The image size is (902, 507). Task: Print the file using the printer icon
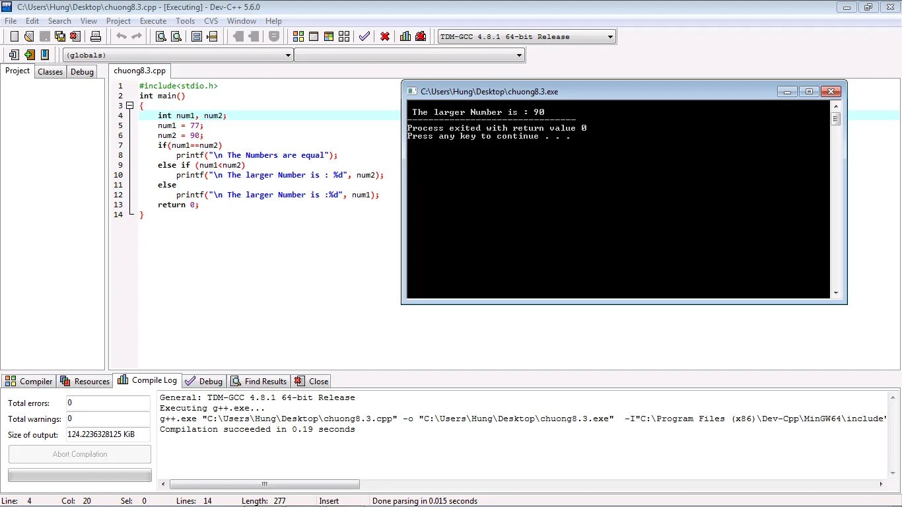96,36
